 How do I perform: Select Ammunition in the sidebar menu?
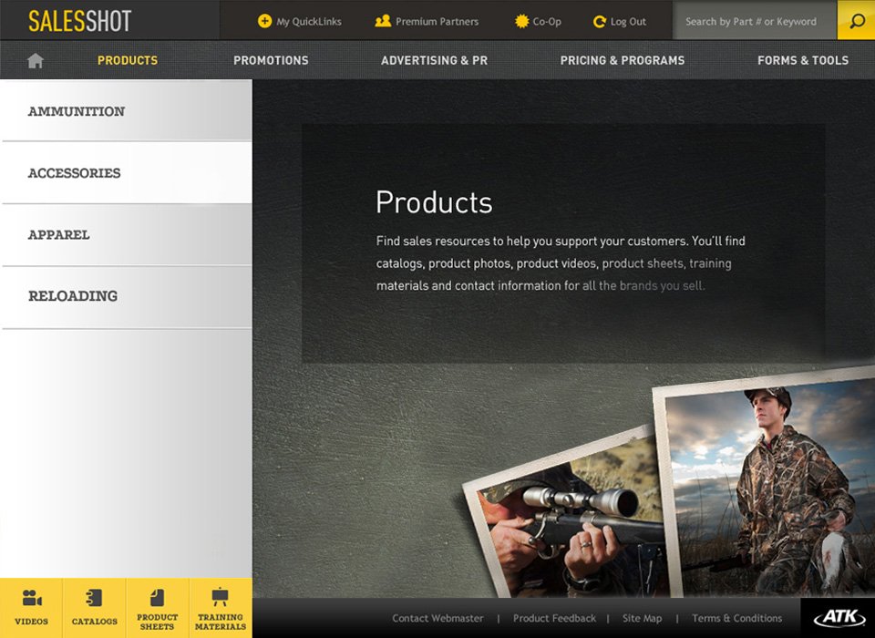126,110
